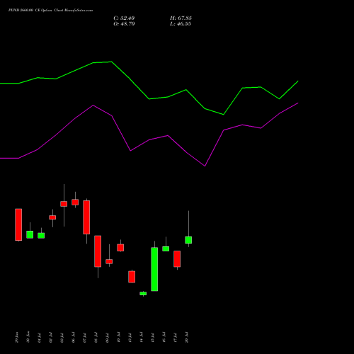Click the high price value H: 67.85
The width and height of the screenshot is (354, 354).
point(181,18)
